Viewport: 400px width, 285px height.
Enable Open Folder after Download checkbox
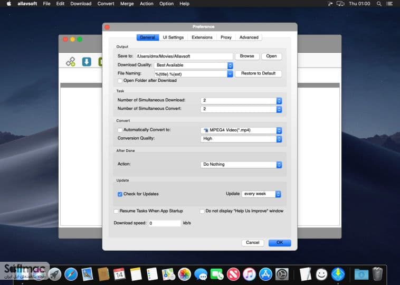[x=120, y=81]
